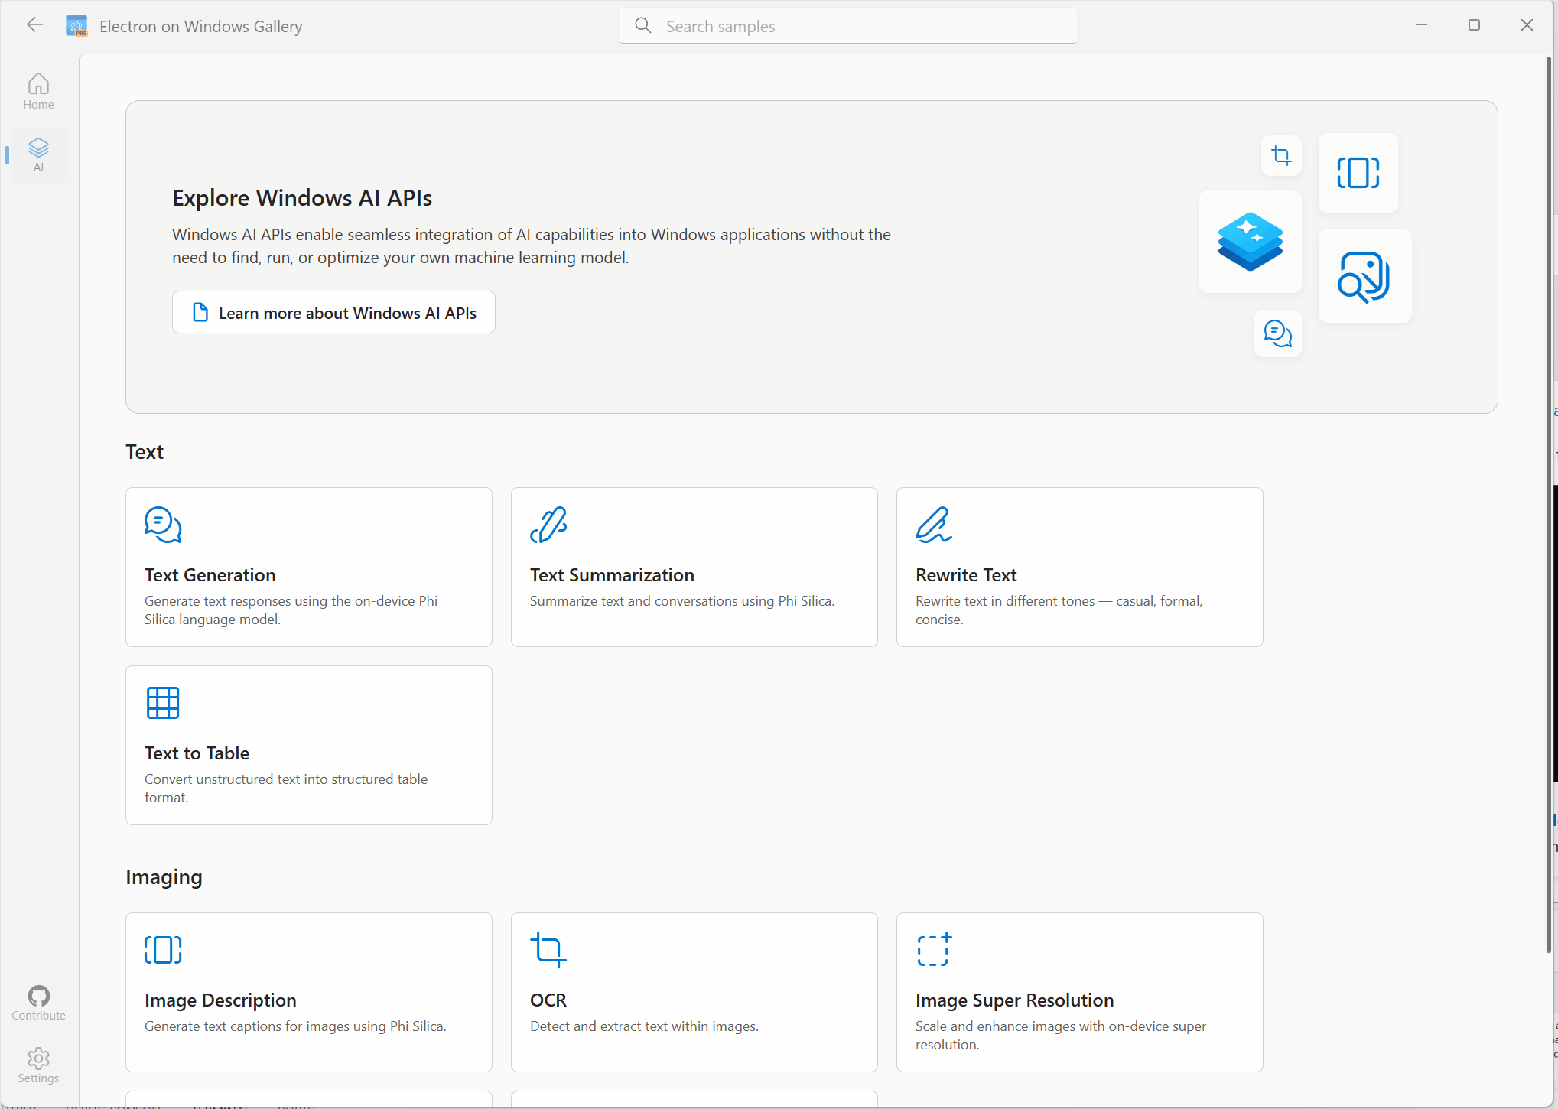Open Learn more about Windows AI APIs
This screenshot has height=1109, width=1558.
tap(333, 313)
